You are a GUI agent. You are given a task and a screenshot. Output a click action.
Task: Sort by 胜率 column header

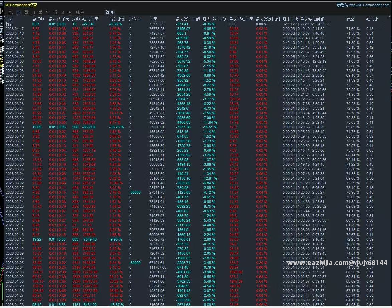(x=350, y=19)
